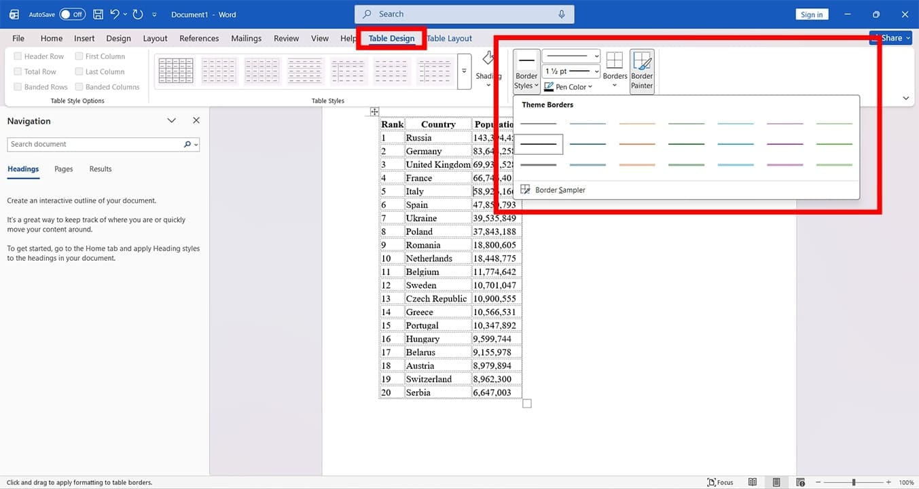This screenshot has width=919, height=489.
Task: Pick the thin orange border, top row
Action: tap(637, 124)
